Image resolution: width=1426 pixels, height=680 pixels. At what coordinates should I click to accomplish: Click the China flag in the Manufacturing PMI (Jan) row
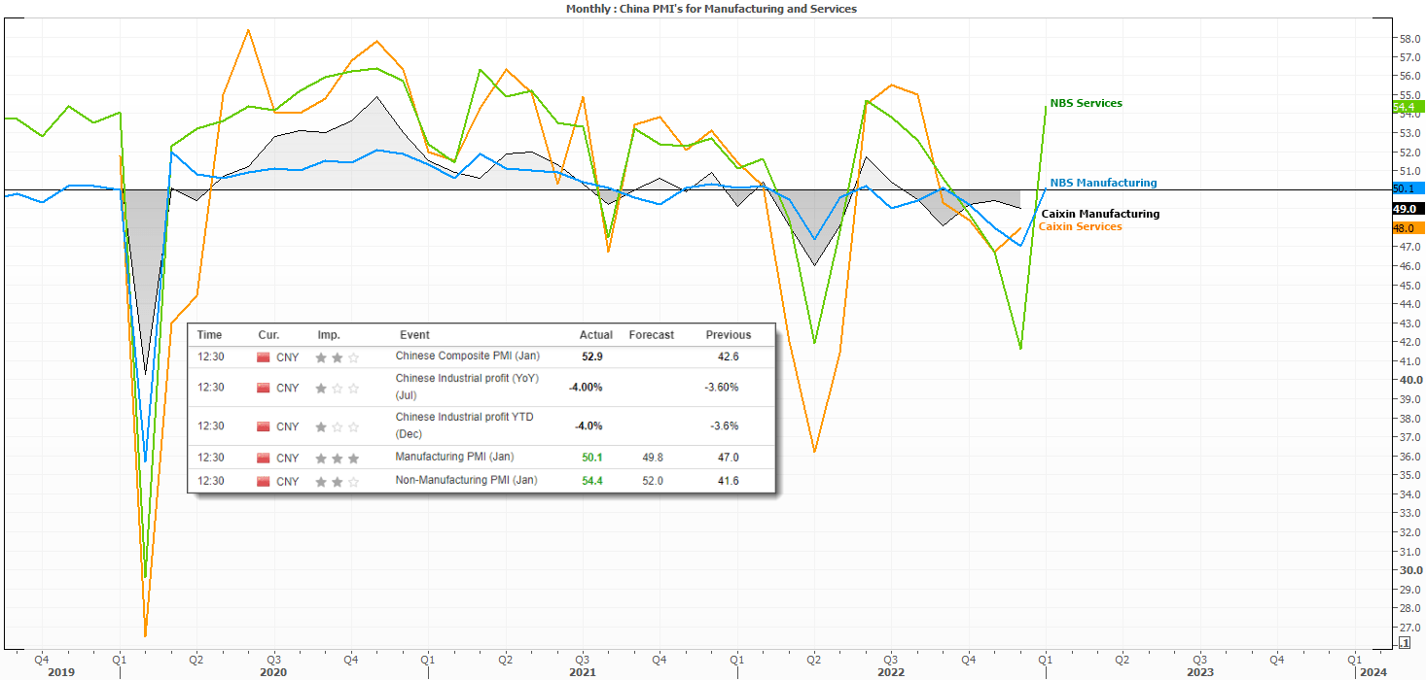click(x=263, y=458)
